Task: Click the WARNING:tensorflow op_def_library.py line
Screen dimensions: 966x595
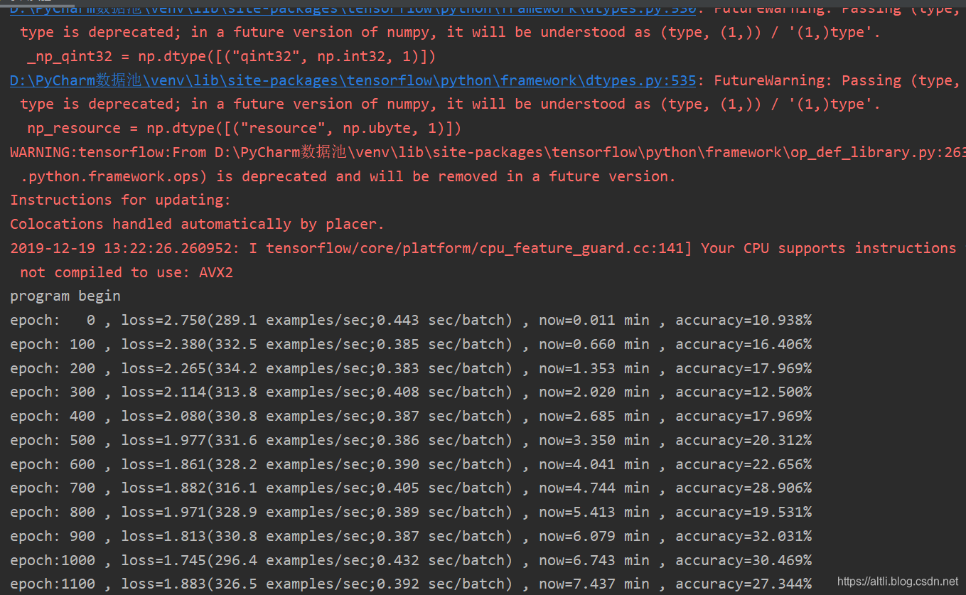Action: click(x=488, y=152)
